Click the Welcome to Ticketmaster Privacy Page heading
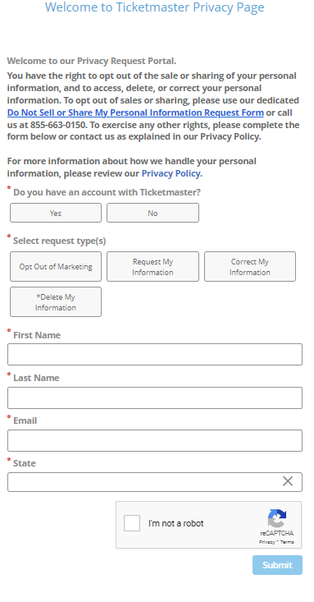This screenshot has width=314, height=602. point(154,7)
